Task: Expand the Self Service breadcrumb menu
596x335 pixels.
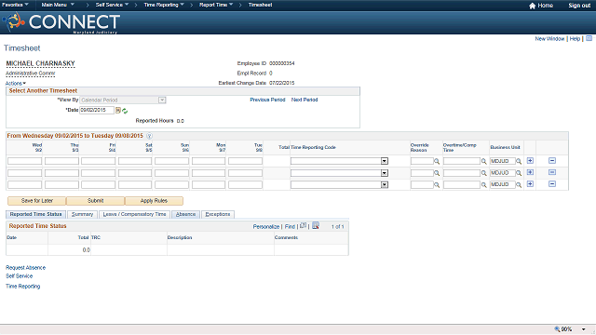Action: 112,5
